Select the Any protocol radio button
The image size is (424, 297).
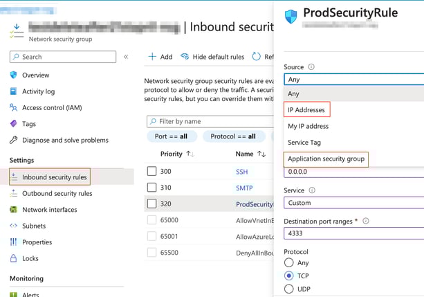pyautogui.click(x=289, y=263)
